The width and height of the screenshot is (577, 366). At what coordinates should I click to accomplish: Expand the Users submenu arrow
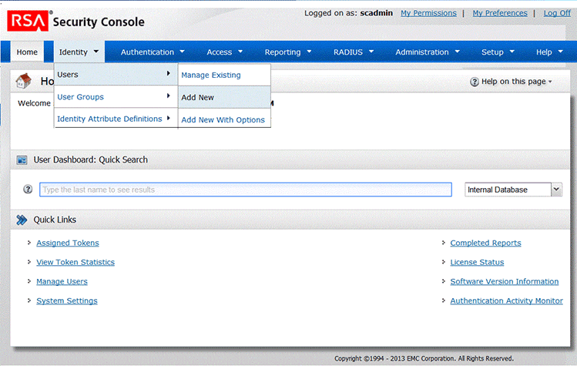(169, 73)
